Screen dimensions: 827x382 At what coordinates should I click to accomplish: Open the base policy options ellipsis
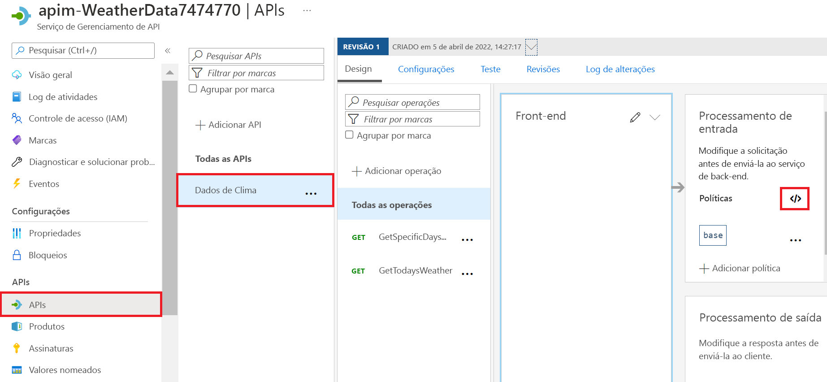[x=796, y=240]
